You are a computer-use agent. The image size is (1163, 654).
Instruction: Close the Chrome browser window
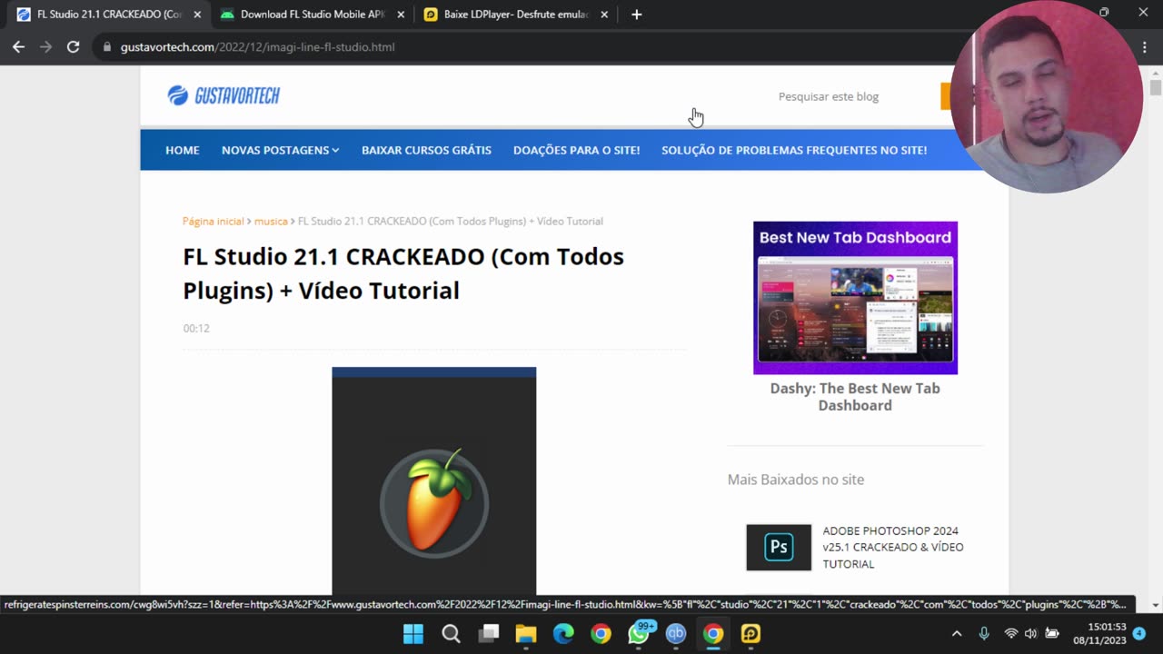coord(1143,12)
